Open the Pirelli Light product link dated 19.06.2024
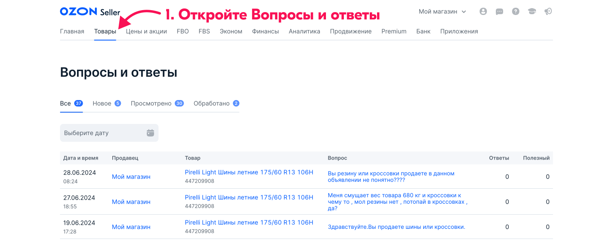This screenshot has width=613, height=243. click(x=249, y=223)
